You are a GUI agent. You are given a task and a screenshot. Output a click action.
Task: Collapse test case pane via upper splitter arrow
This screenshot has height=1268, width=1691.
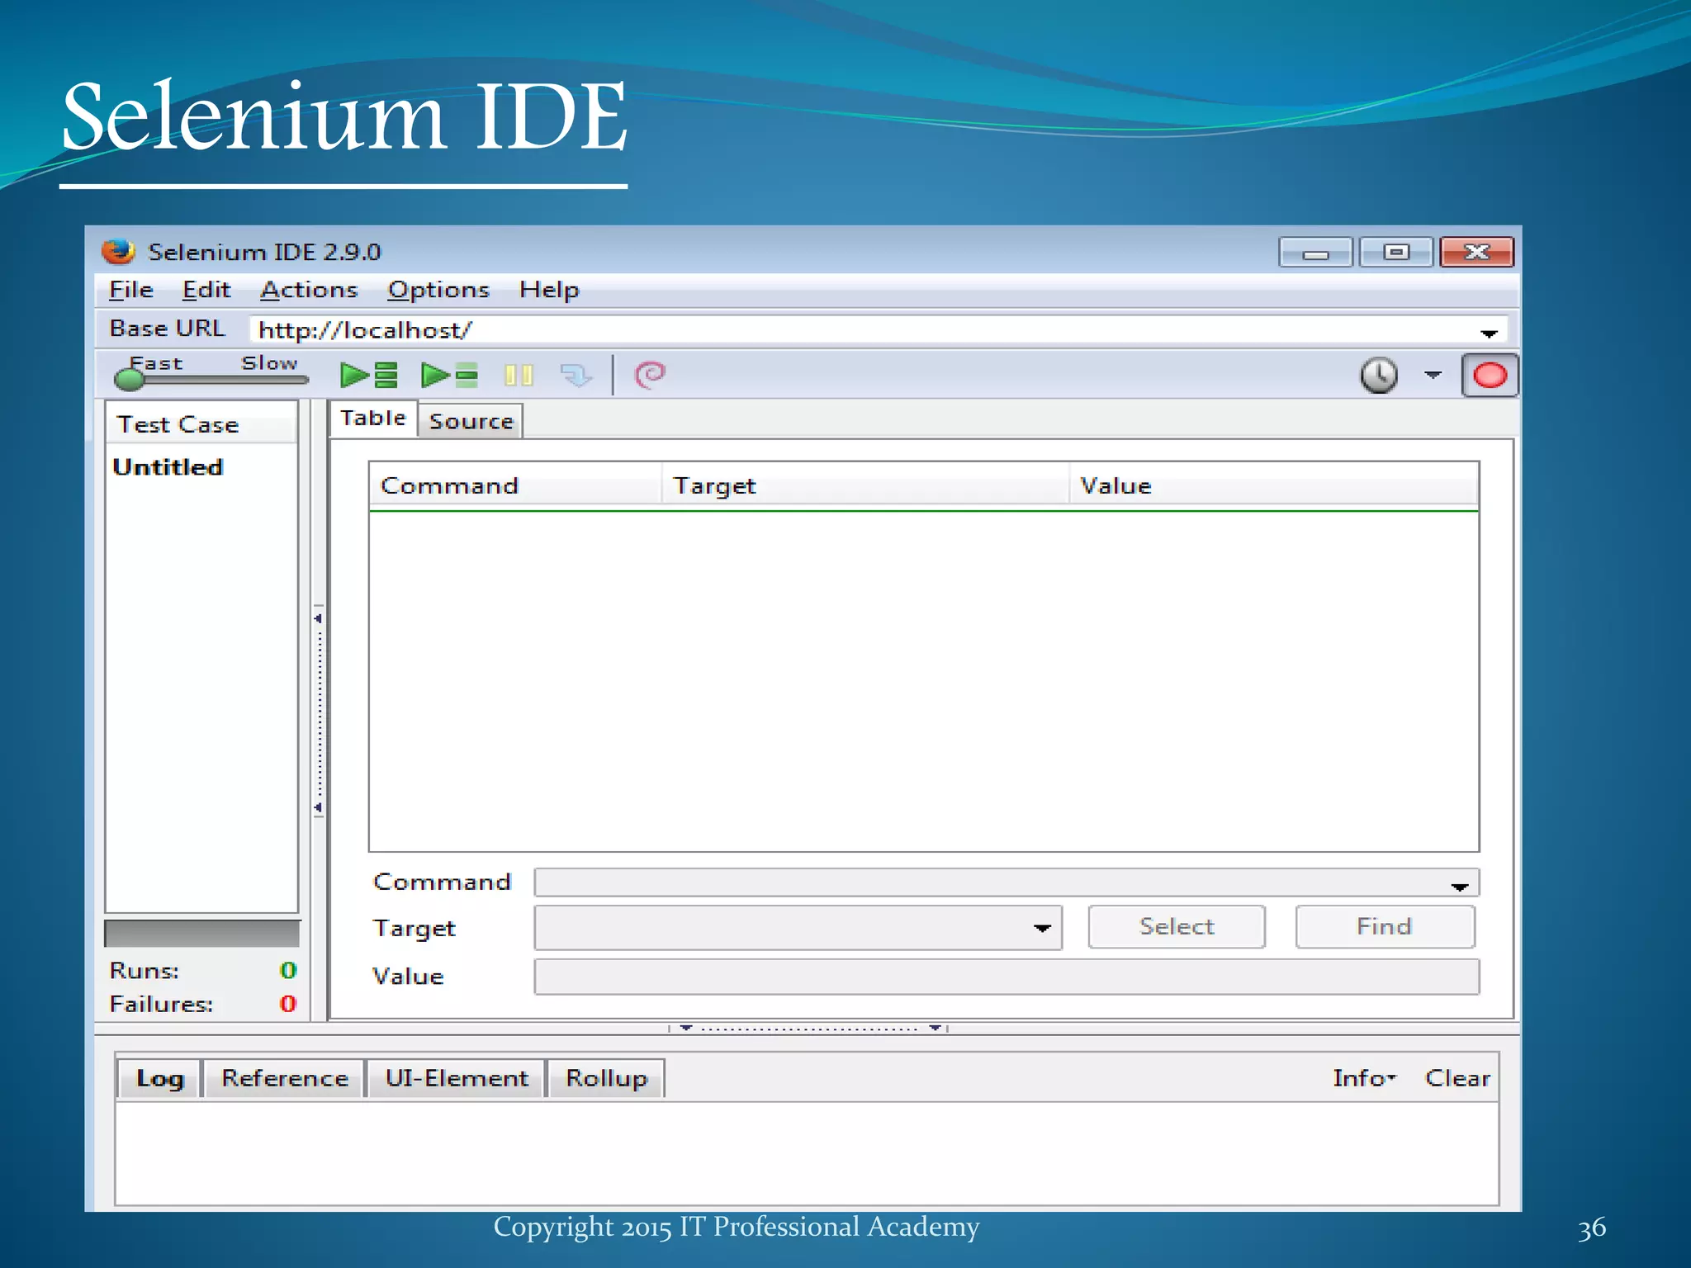coord(318,618)
